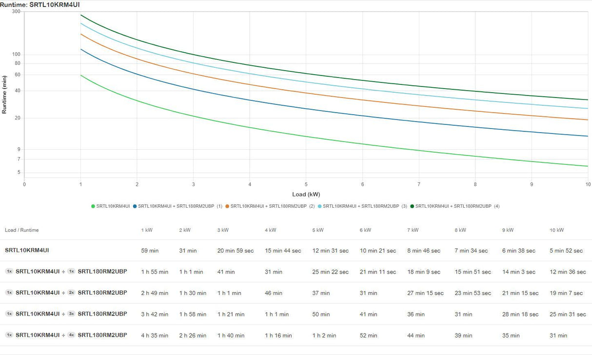This screenshot has height=355, width=592.
Task: Click the Runtime: SRTL10KRM4UI chart title
Action: (x=40, y=4)
